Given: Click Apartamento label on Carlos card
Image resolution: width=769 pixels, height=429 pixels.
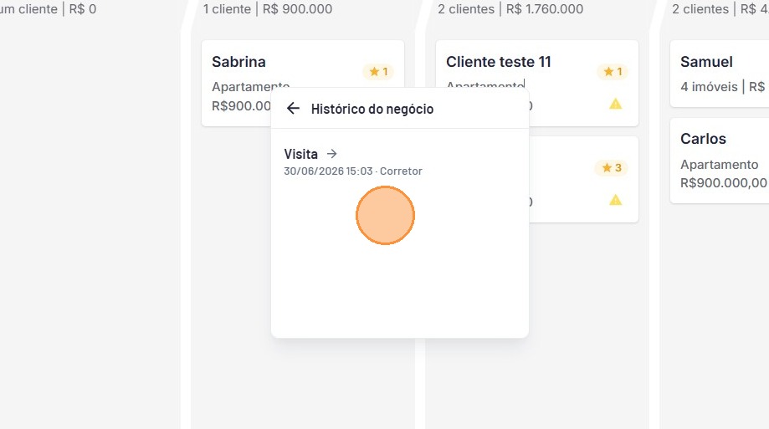Looking at the screenshot, I should click(719, 165).
